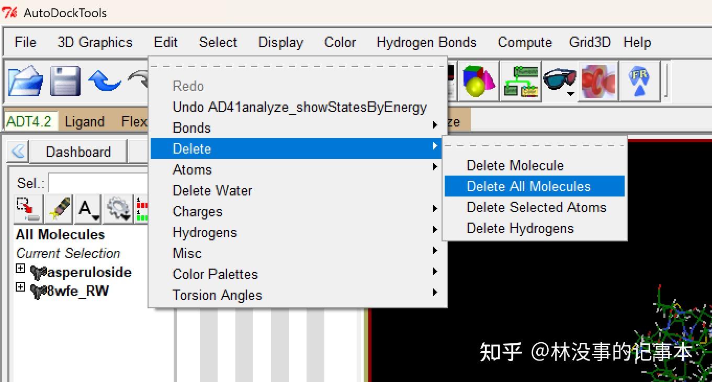Open the Hydrogen Bonds menu
Screen dimensions: 712x382
point(426,42)
